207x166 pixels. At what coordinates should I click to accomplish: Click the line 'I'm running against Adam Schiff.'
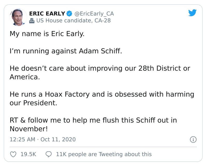66,51
